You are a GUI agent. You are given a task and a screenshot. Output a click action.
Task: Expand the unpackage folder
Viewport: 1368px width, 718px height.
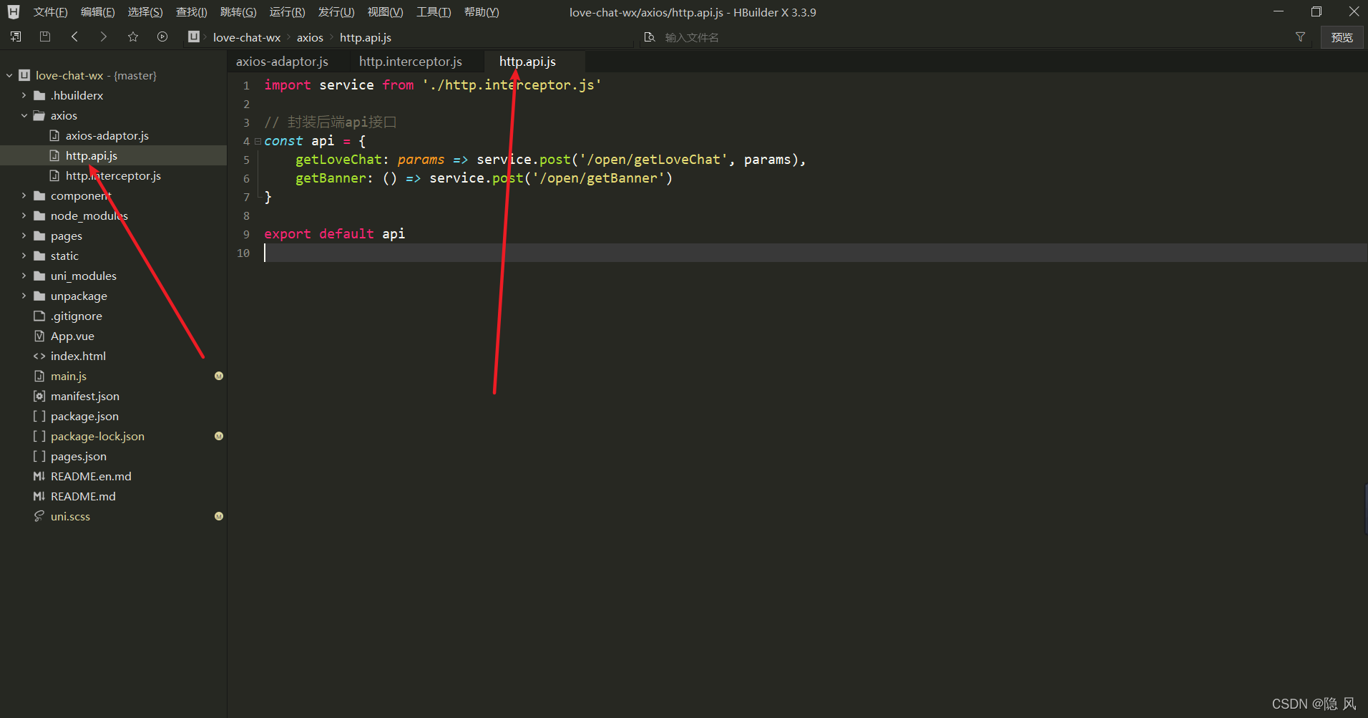point(24,296)
